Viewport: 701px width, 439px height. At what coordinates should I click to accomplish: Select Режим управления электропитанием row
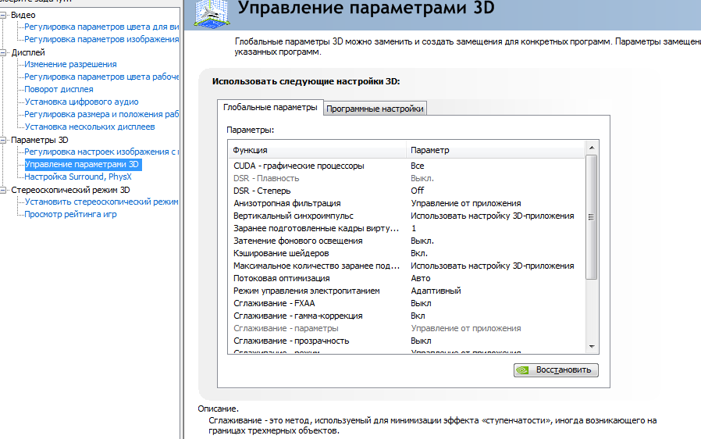tap(407, 291)
